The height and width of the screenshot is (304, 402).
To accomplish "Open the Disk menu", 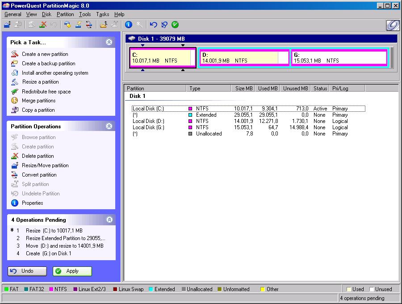I will tap(46, 14).
